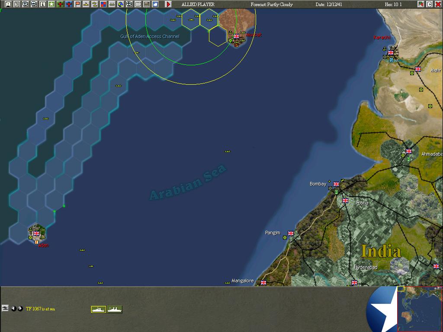Select the Mangalore base flag
Image resolution: width=443 pixels, height=332 pixels.
point(263,283)
